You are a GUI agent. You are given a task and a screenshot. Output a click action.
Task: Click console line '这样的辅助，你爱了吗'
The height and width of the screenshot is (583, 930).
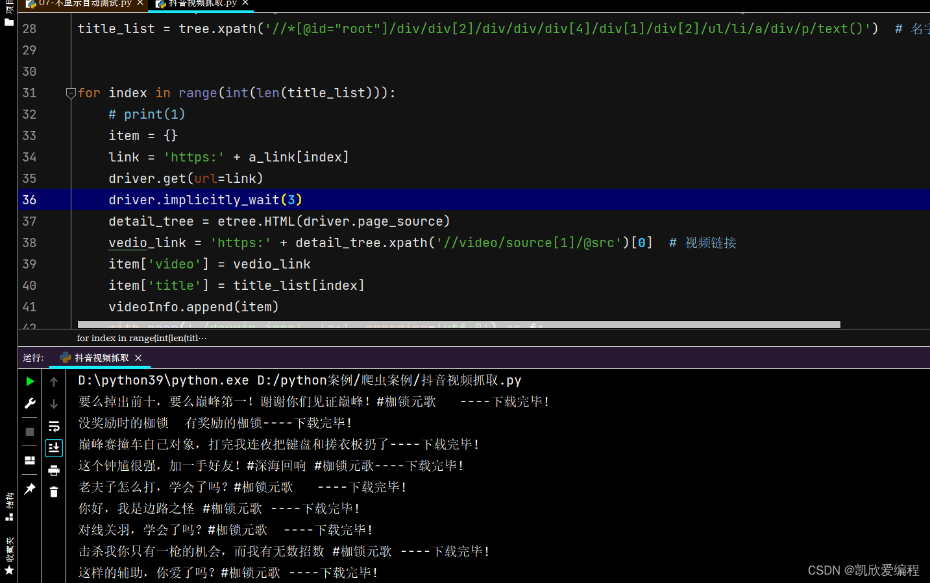click(x=228, y=573)
